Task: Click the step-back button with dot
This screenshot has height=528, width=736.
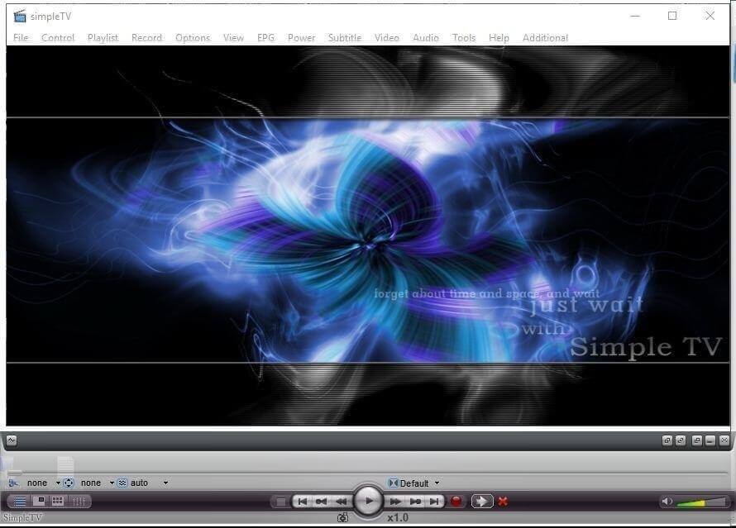Action: (321, 502)
